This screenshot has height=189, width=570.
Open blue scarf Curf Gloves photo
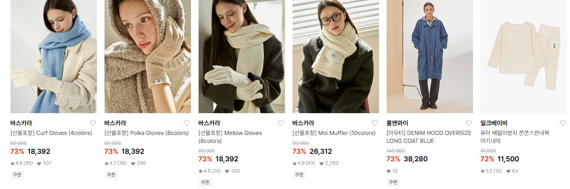point(54,57)
